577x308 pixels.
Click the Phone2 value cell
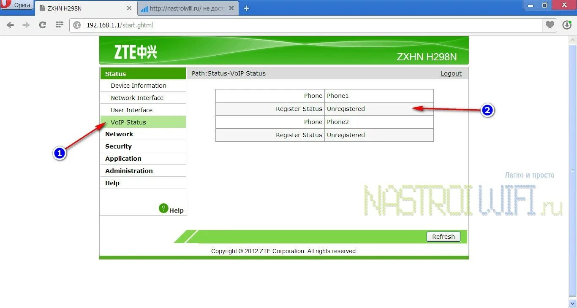pos(379,122)
